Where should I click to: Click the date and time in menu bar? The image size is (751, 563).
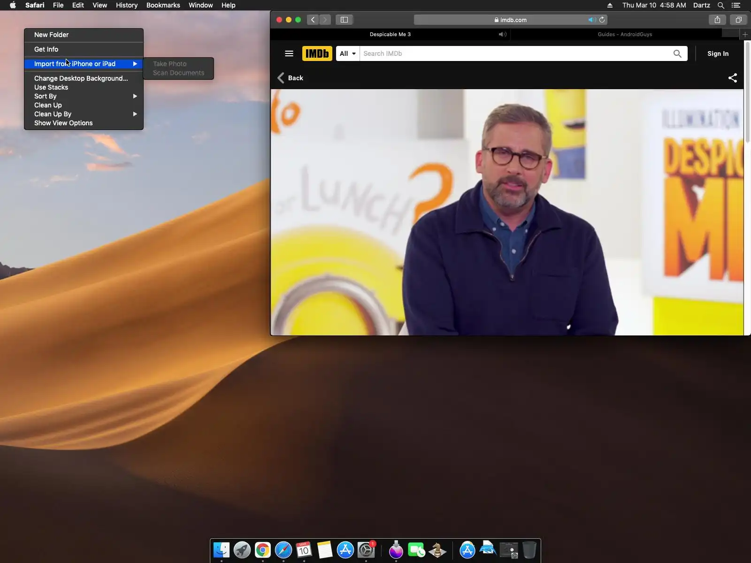[654, 5]
